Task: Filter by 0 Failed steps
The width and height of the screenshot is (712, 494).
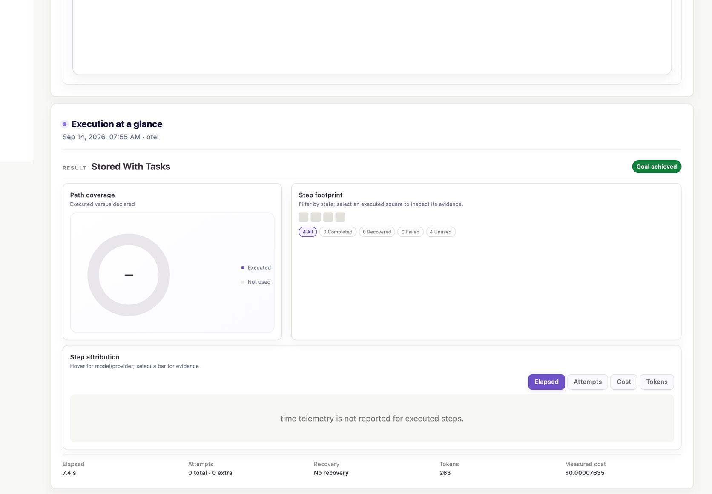Action: pyautogui.click(x=411, y=232)
